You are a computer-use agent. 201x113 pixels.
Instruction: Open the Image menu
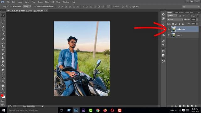[x=20, y=2]
